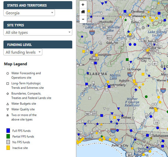Viewport: 168px width, 157px height.
Task: Click blue square marker below Hoover
Action: click(95, 63)
